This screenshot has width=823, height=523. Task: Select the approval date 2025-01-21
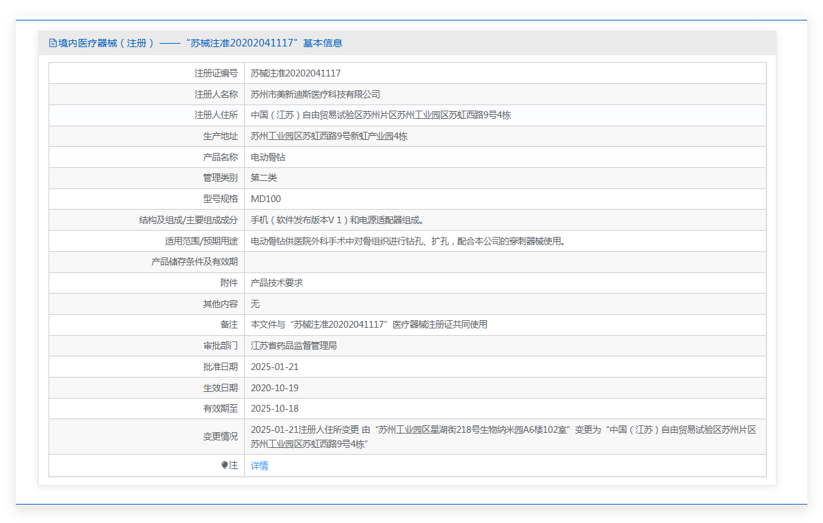(275, 367)
